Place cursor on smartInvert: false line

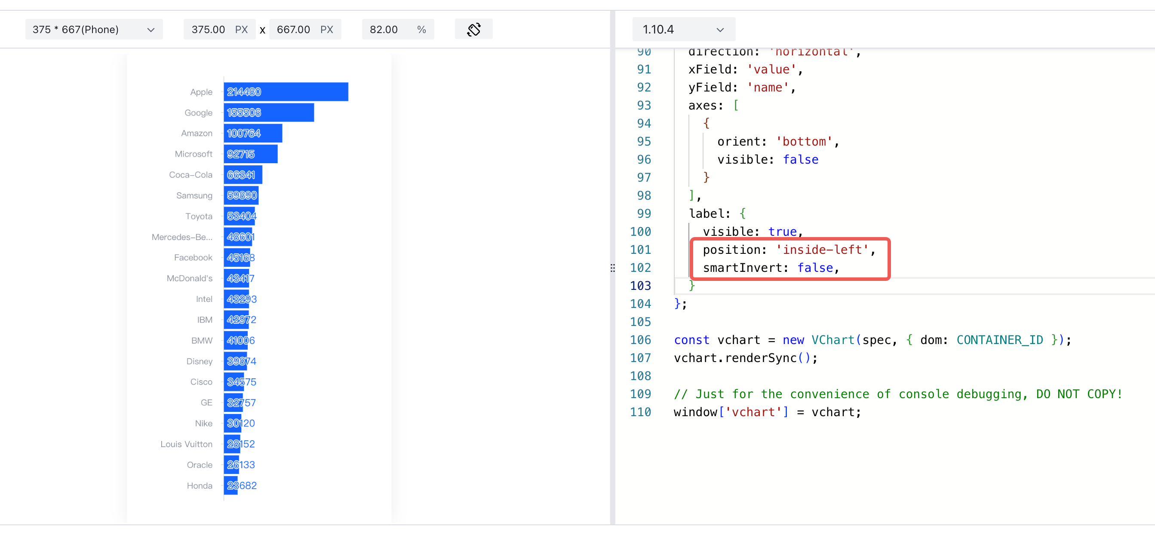771,268
